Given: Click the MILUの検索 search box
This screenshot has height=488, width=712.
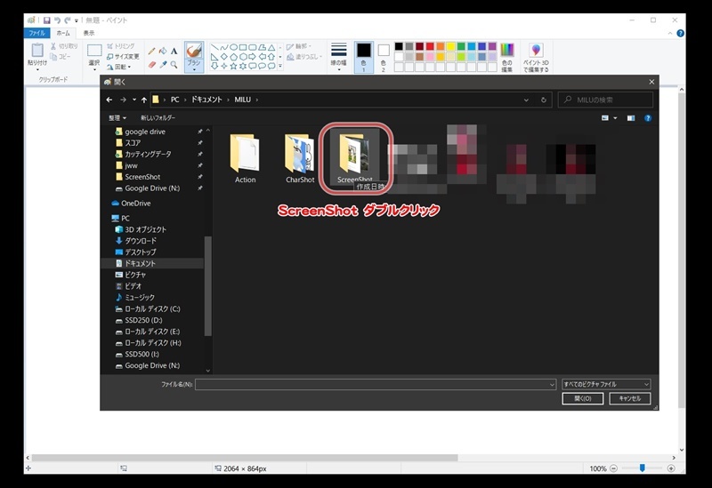Looking at the screenshot, I should click(x=606, y=100).
